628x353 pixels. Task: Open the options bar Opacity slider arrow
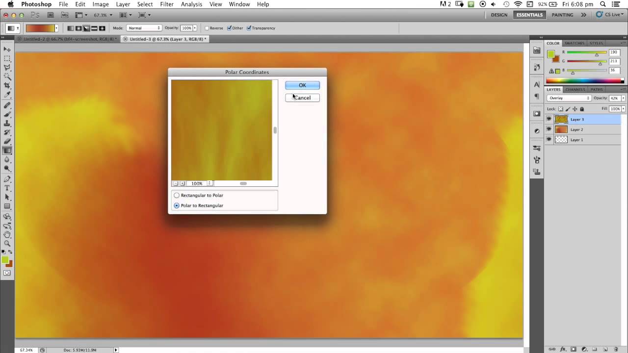[x=195, y=28]
